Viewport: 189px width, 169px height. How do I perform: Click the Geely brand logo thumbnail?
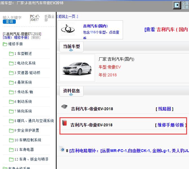(x=68, y=29)
